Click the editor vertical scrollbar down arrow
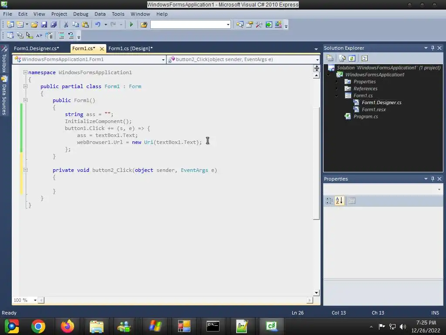The image size is (446, 335). pyautogui.click(x=316, y=293)
